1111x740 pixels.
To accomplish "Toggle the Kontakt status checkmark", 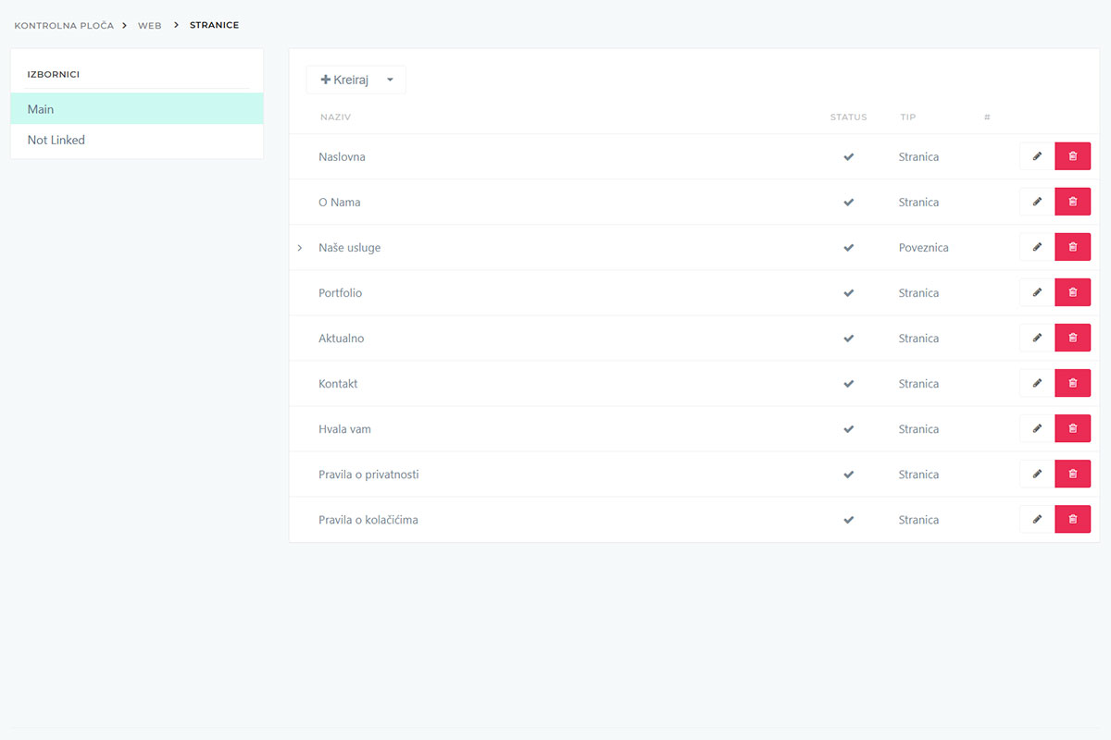I will click(848, 383).
